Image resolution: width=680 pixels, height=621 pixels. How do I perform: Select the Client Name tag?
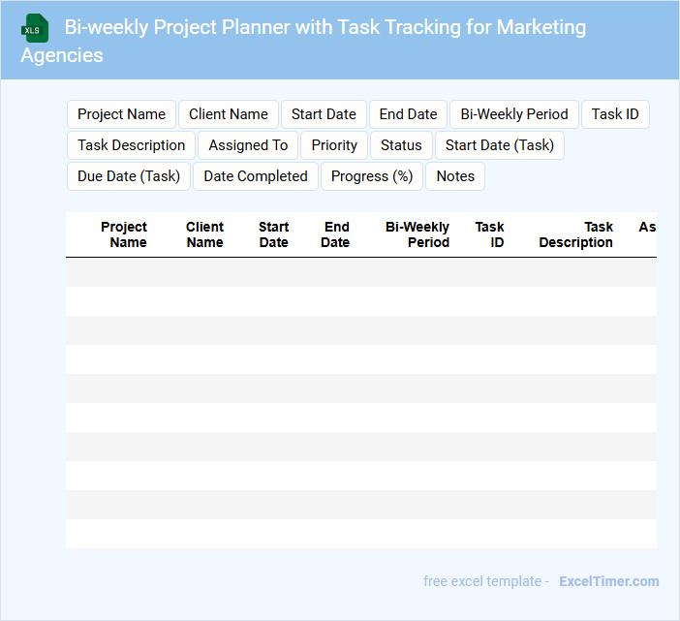pos(229,114)
